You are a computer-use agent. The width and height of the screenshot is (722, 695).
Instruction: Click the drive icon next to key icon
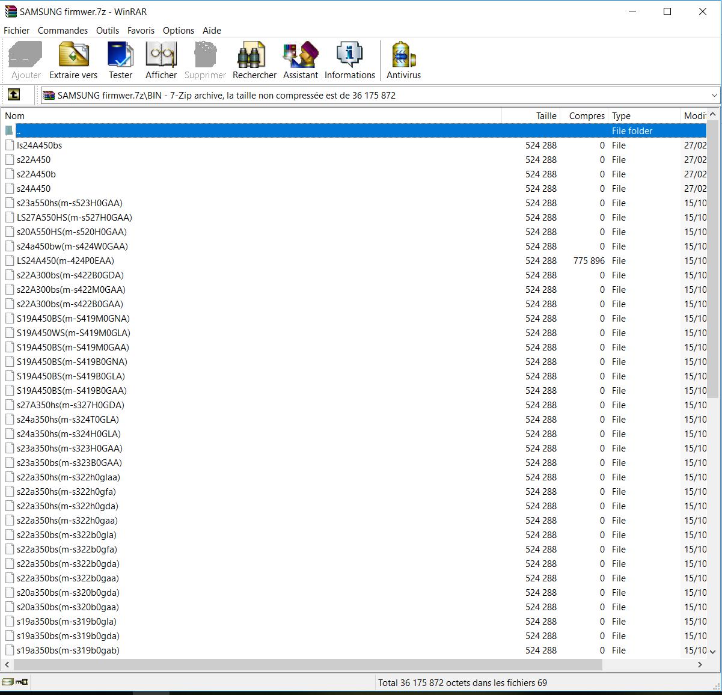[8, 682]
